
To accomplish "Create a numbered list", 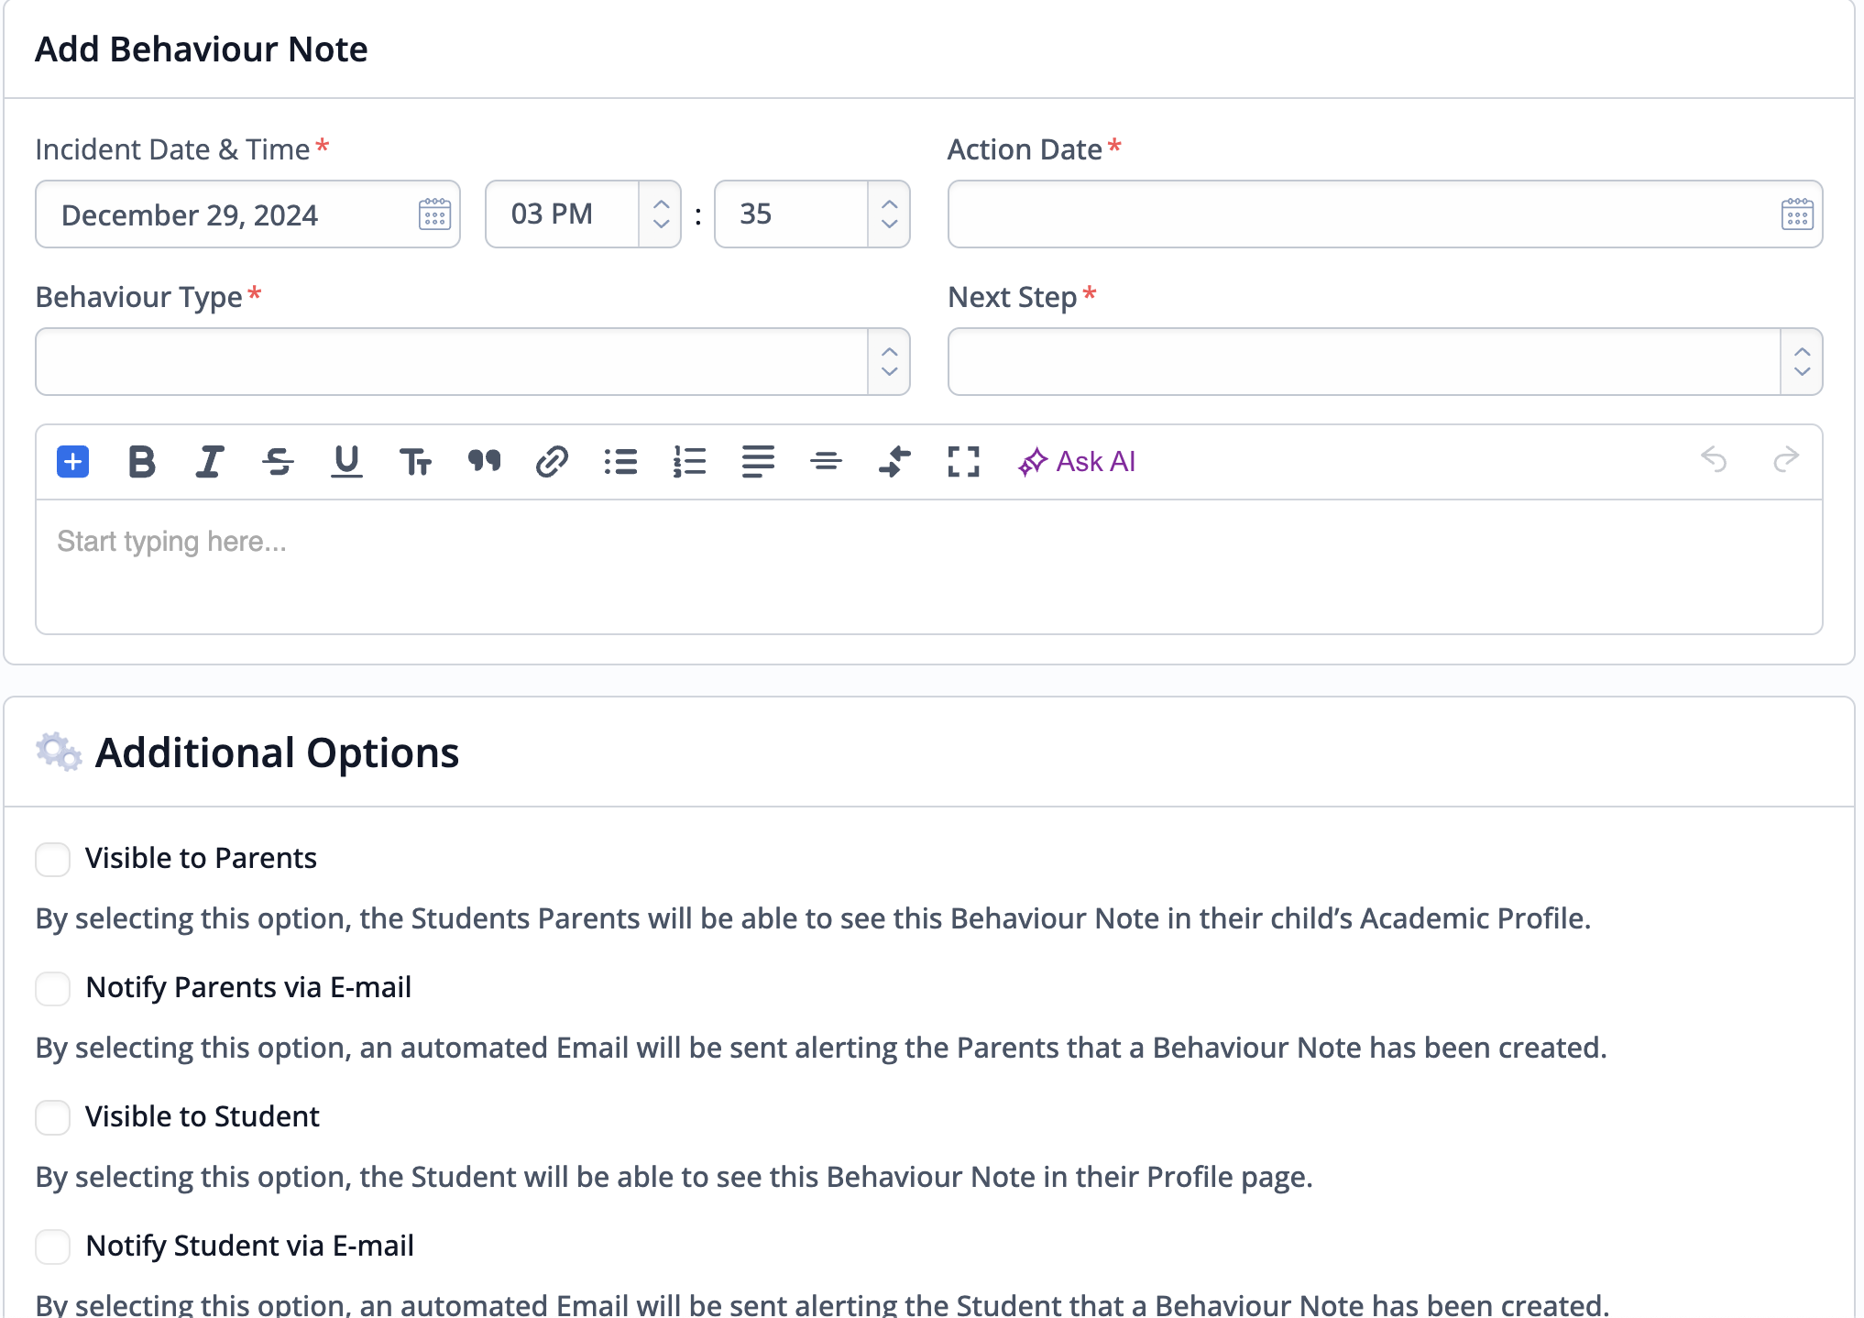I will pyautogui.click(x=689, y=461).
